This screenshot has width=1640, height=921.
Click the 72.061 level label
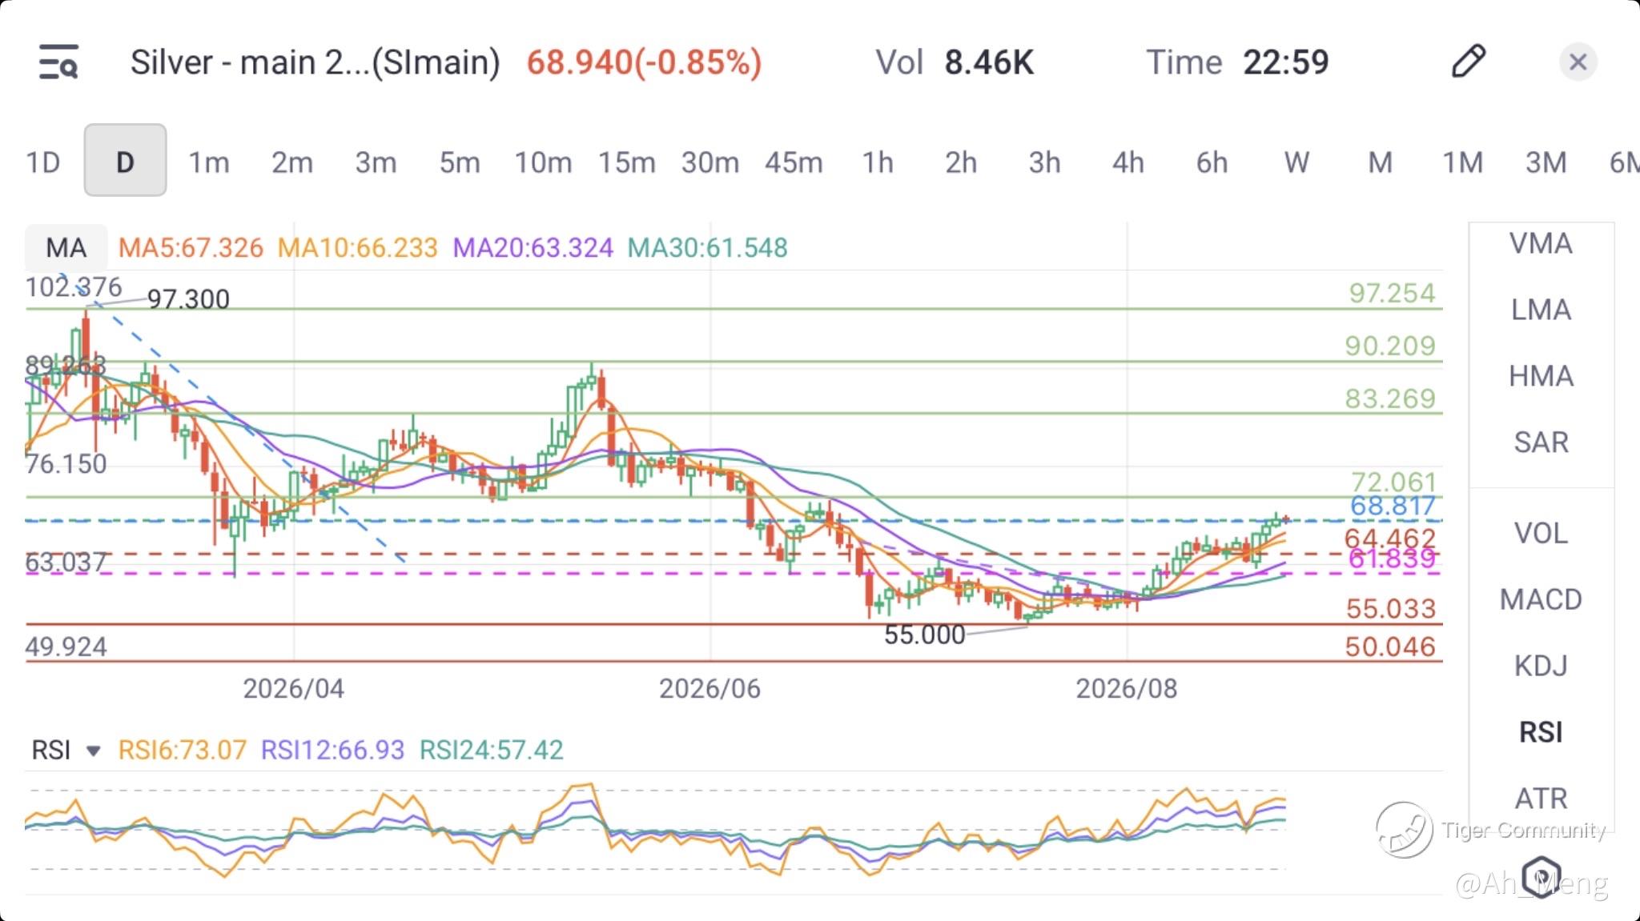[x=1393, y=481]
